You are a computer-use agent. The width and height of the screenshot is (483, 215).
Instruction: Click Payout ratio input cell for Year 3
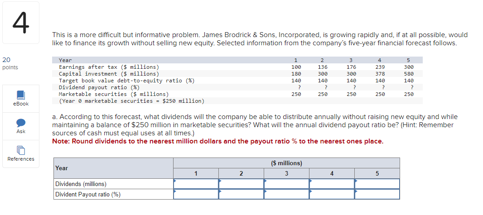click(x=286, y=194)
